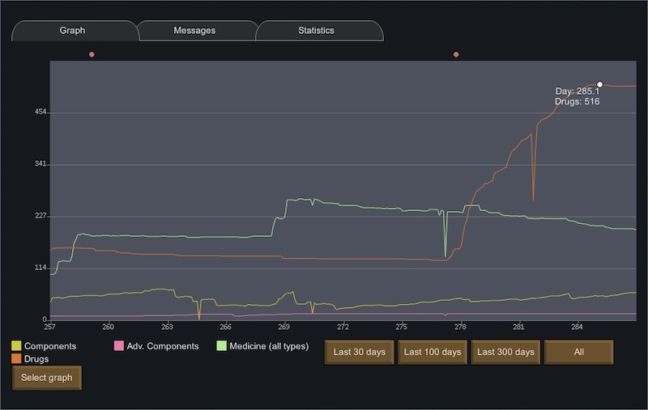648x410 pixels.
Task: Show the Last 100 days range
Action: pos(433,352)
